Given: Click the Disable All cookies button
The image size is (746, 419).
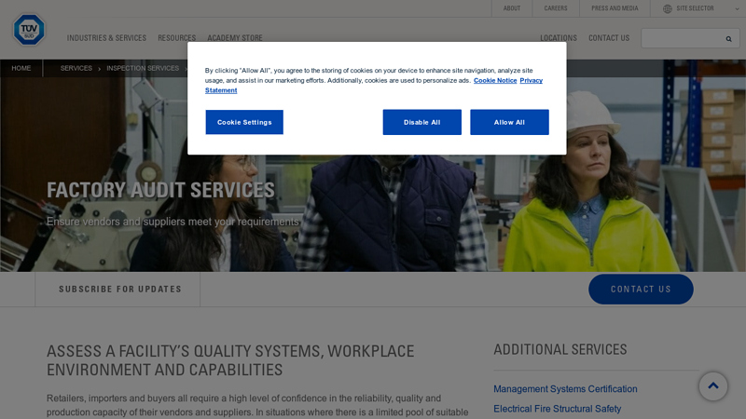Looking at the screenshot, I should (422, 122).
